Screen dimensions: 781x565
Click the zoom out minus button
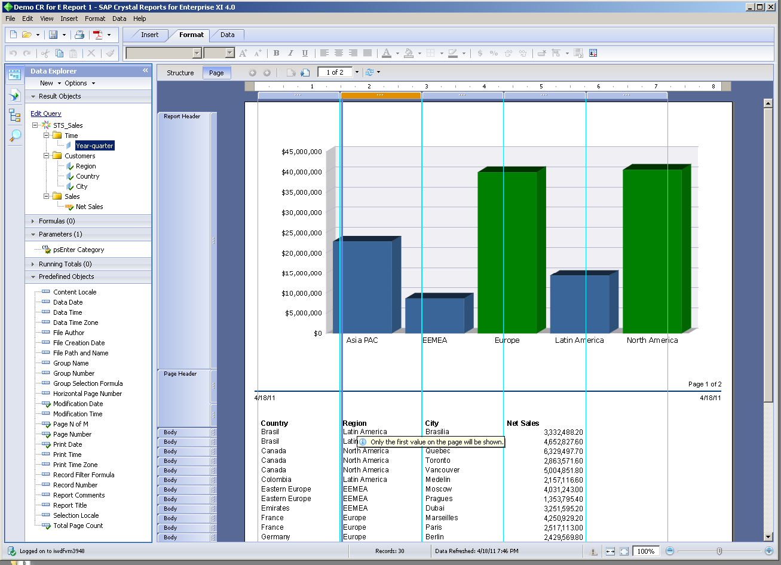pos(670,551)
